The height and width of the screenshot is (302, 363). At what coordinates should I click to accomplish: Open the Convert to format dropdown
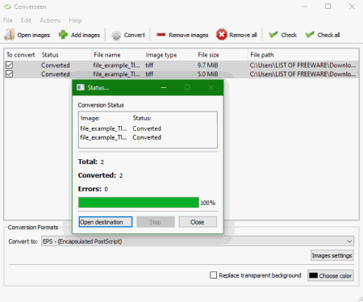point(198,241)
